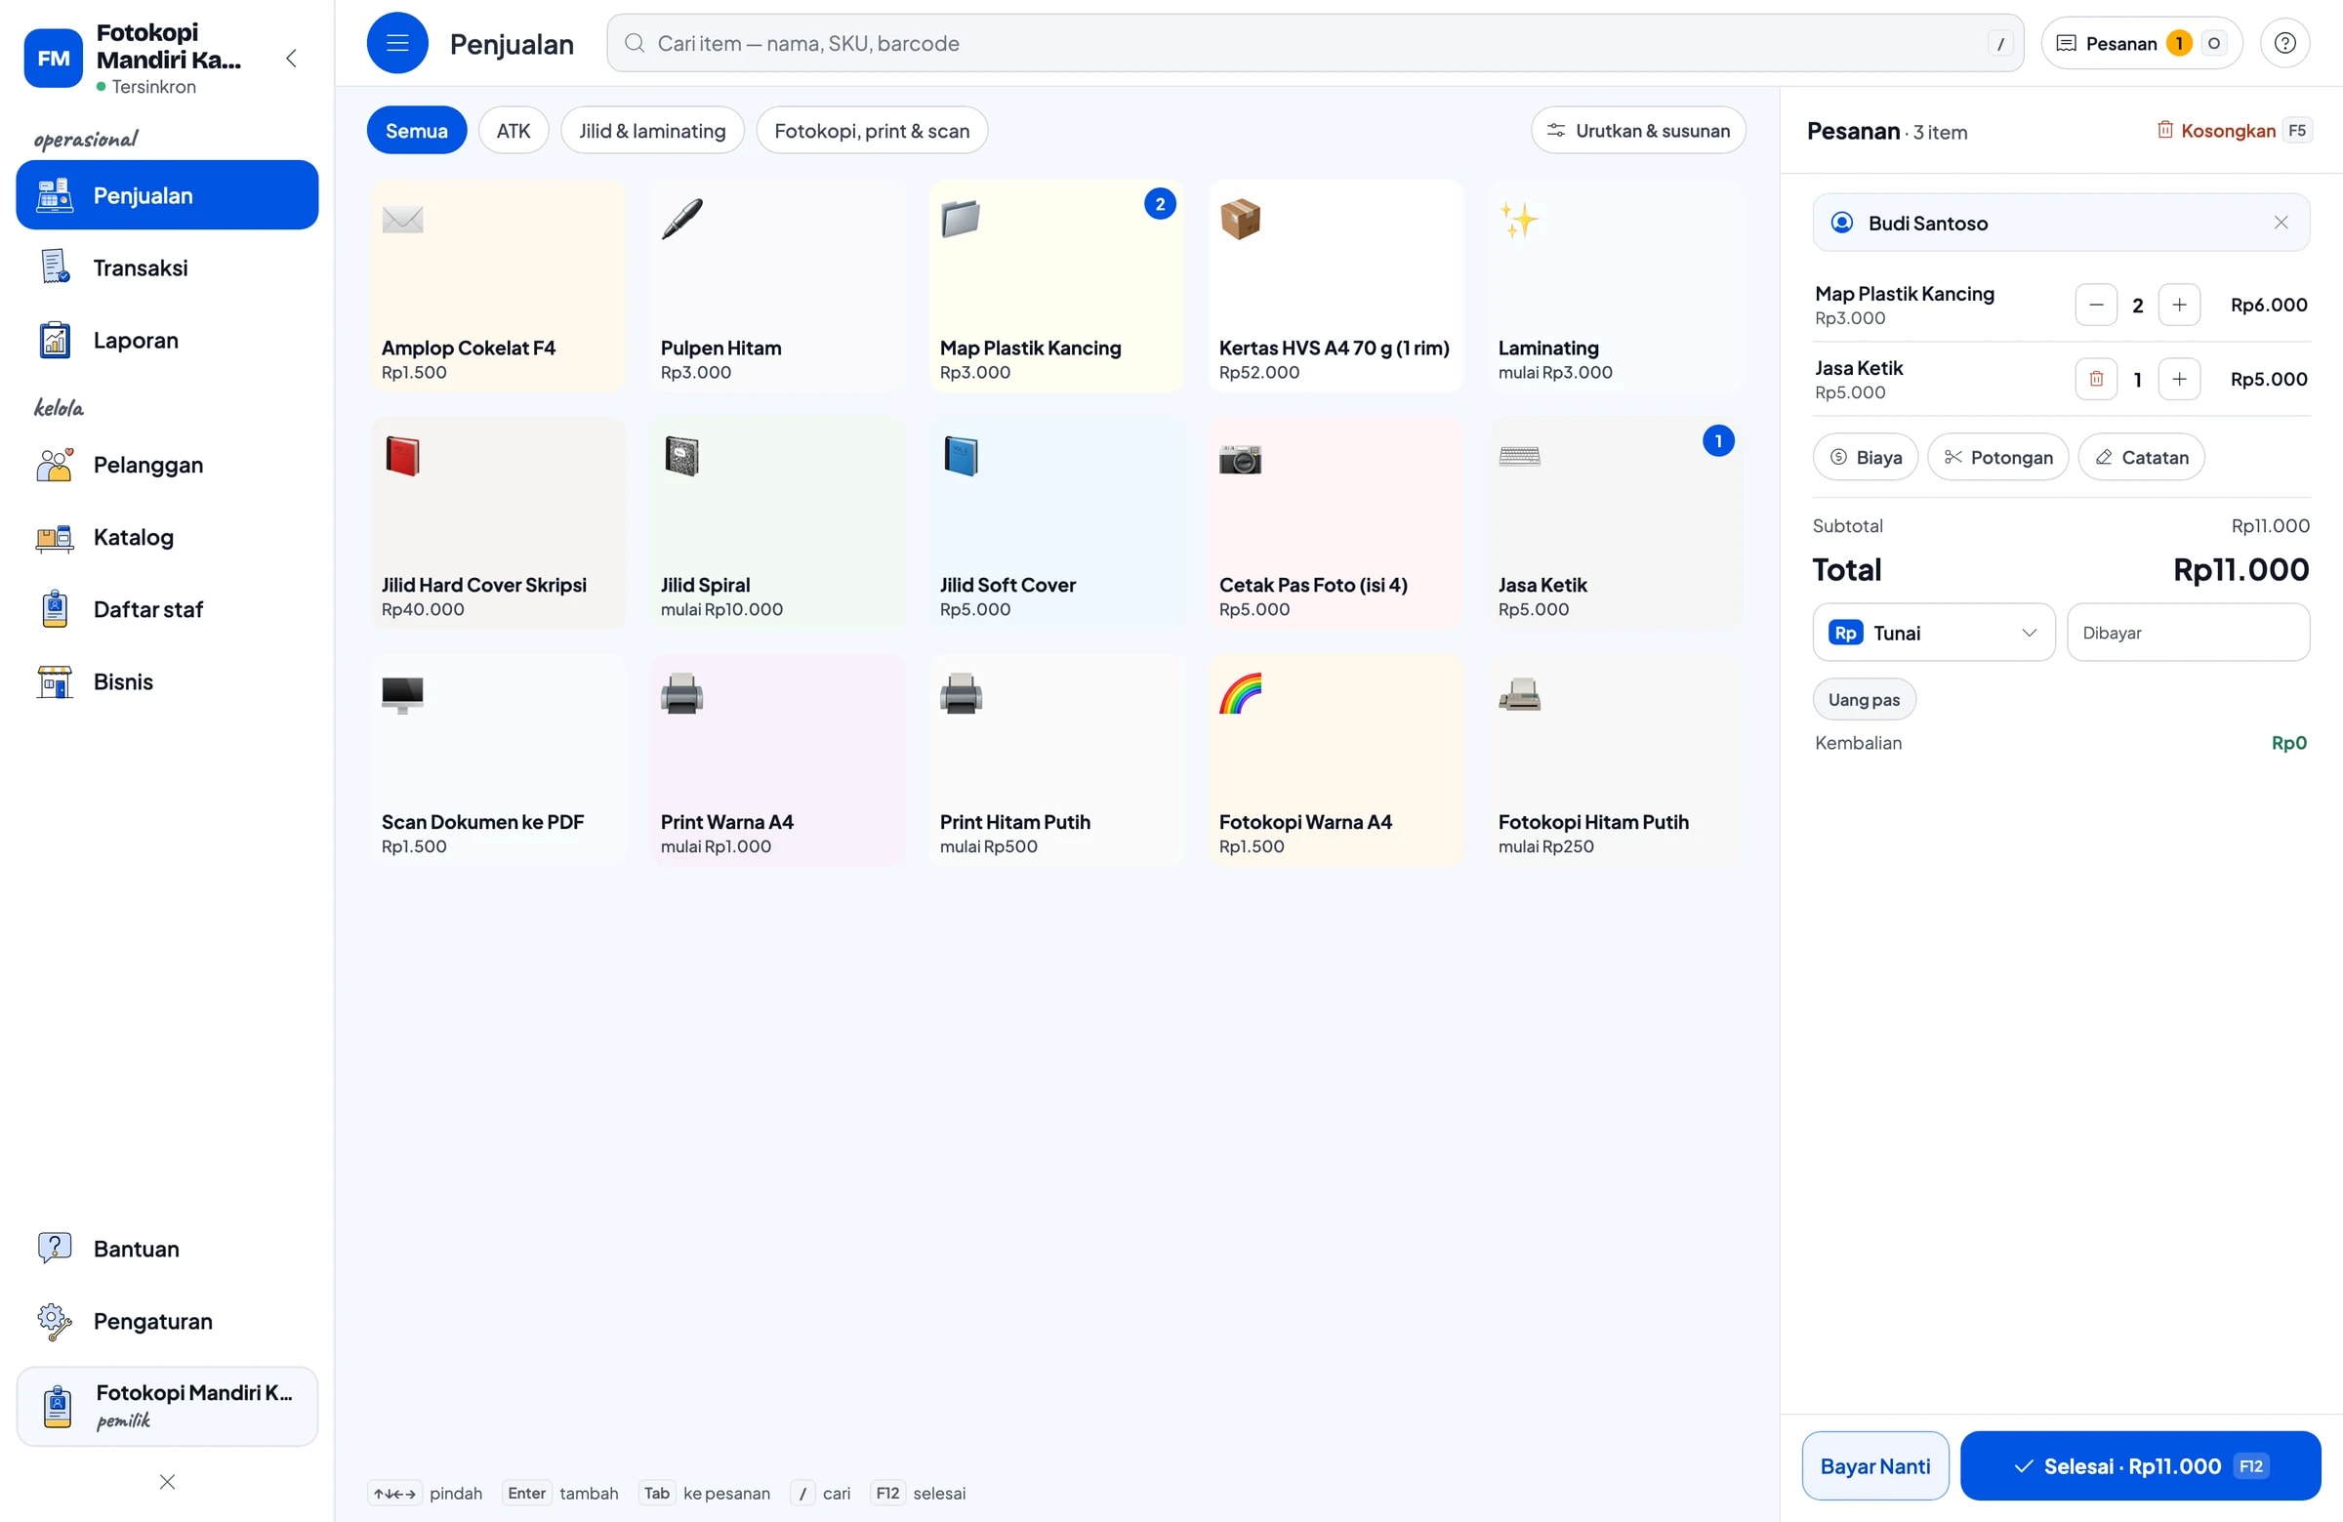Add Kertas HVS A4 70 g item
2343x1522 pixels.
[1336, 286]
